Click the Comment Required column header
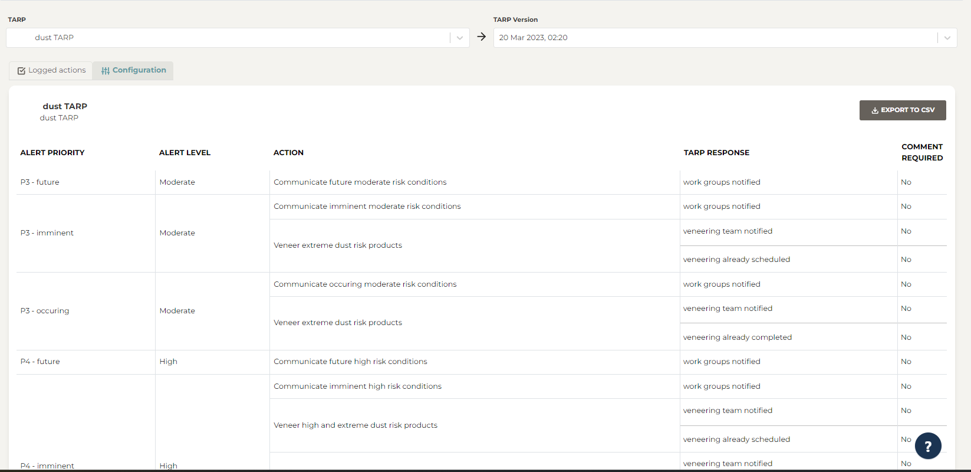The image size is (971, 472). tap(922, 152)
